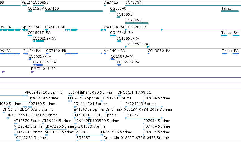Click the LD14281.5prime EST label

(28, 132)
